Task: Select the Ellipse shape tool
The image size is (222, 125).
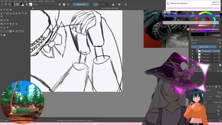Action: (10, 14)
